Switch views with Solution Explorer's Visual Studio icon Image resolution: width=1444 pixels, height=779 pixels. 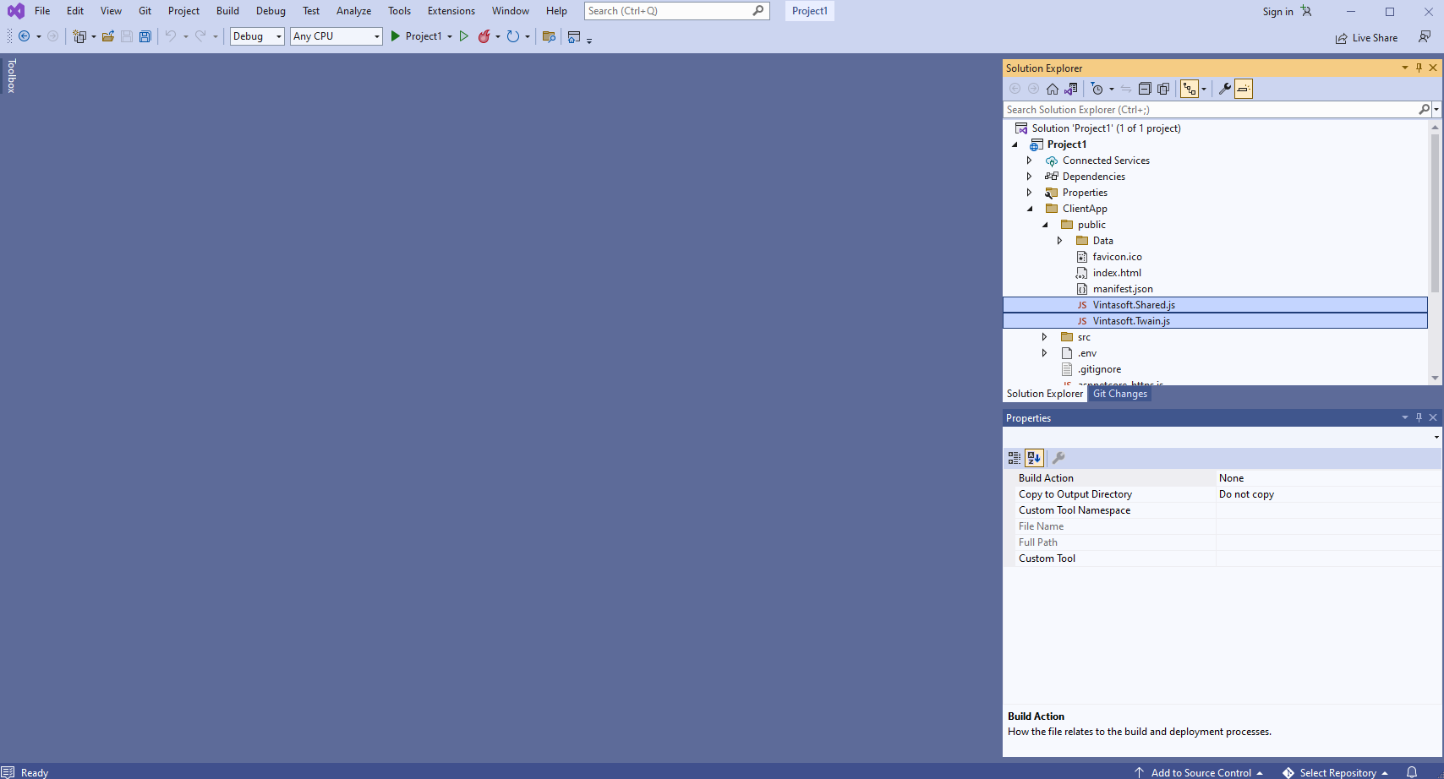[1071, 89]
